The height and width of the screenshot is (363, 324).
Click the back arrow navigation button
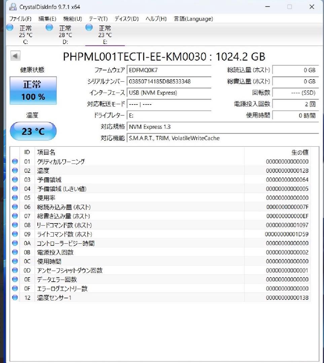coord(15,55)
